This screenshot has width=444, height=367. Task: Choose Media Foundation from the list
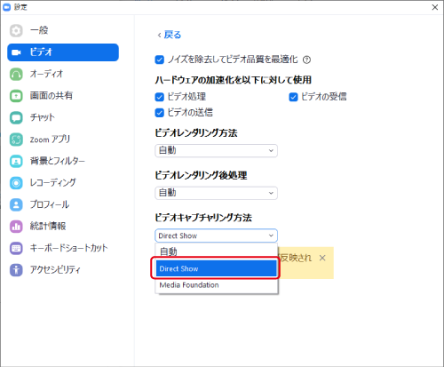tap(217, 285)
